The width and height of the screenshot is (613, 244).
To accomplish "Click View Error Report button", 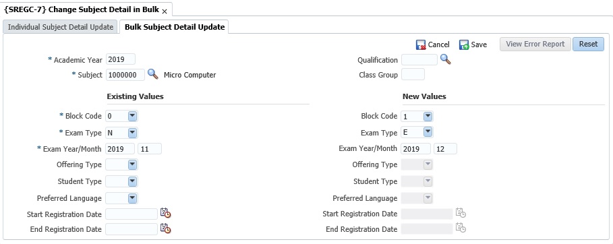I will (535, 44).
